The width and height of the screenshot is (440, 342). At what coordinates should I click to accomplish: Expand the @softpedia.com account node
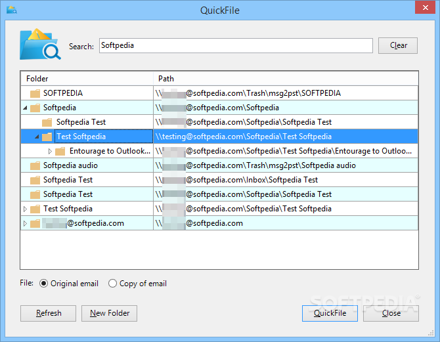tap(25, 223)
